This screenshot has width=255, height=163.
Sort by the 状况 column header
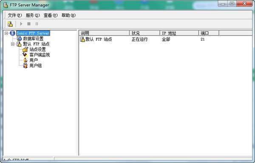(144, 33)
